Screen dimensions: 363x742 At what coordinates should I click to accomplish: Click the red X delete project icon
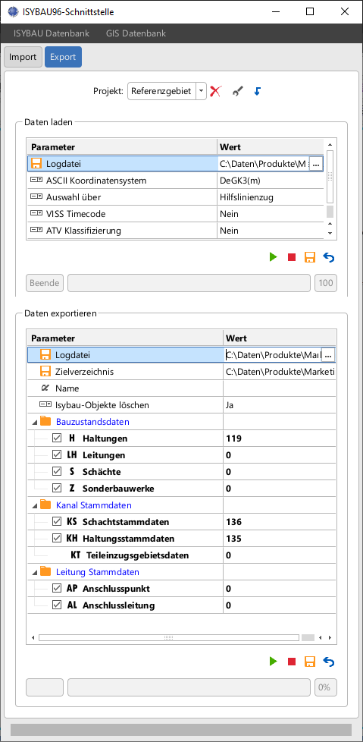click(215, 91)
